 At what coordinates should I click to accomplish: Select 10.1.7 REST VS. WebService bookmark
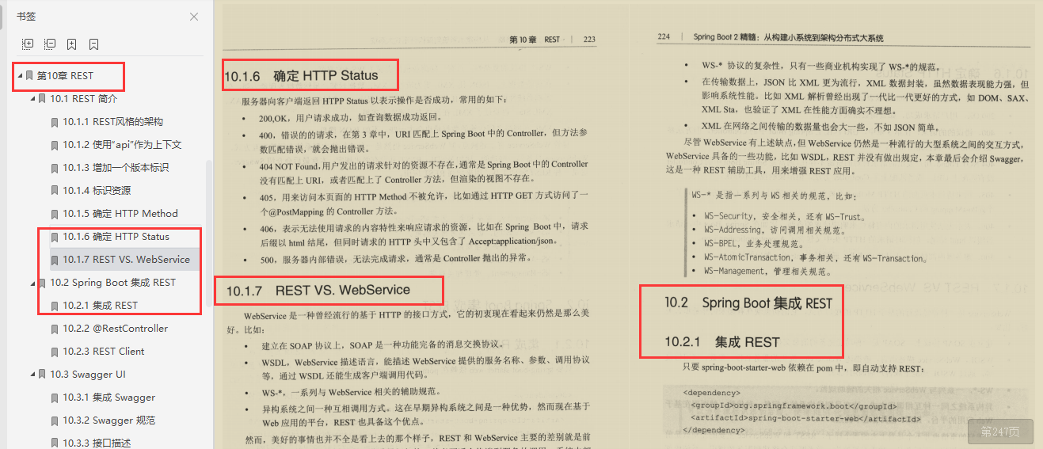point(126,260)
